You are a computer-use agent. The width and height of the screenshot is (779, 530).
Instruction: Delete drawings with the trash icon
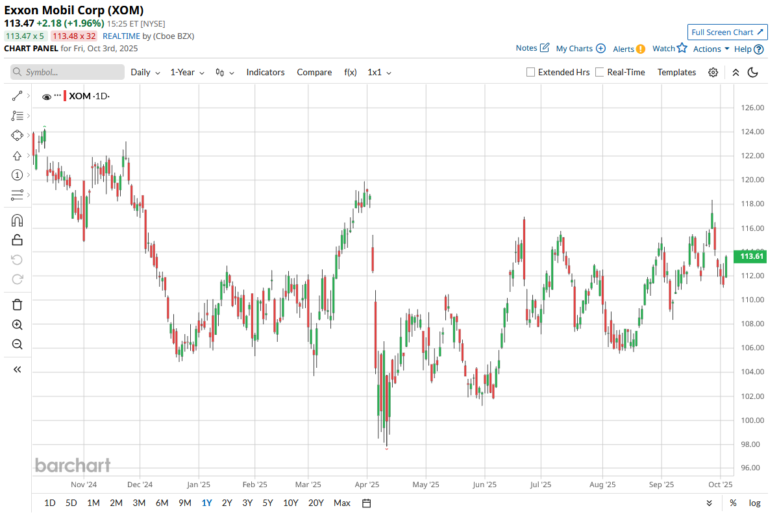point(18,304)
